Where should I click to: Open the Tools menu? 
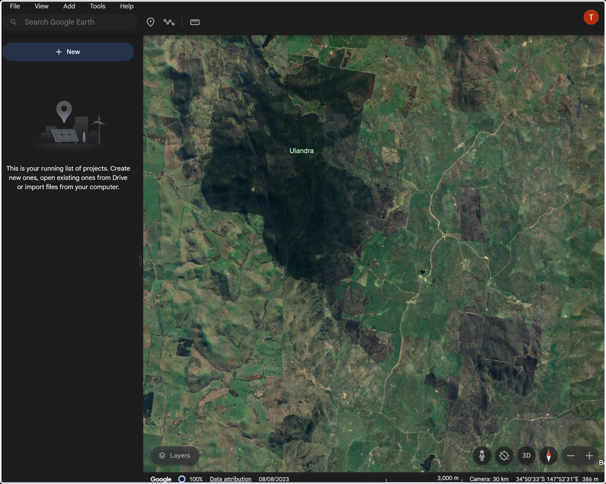97,6
